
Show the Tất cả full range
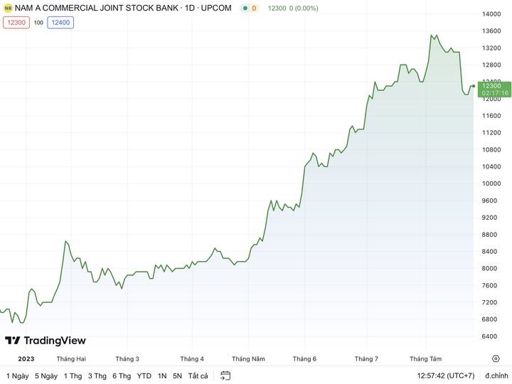click(198, 375)
